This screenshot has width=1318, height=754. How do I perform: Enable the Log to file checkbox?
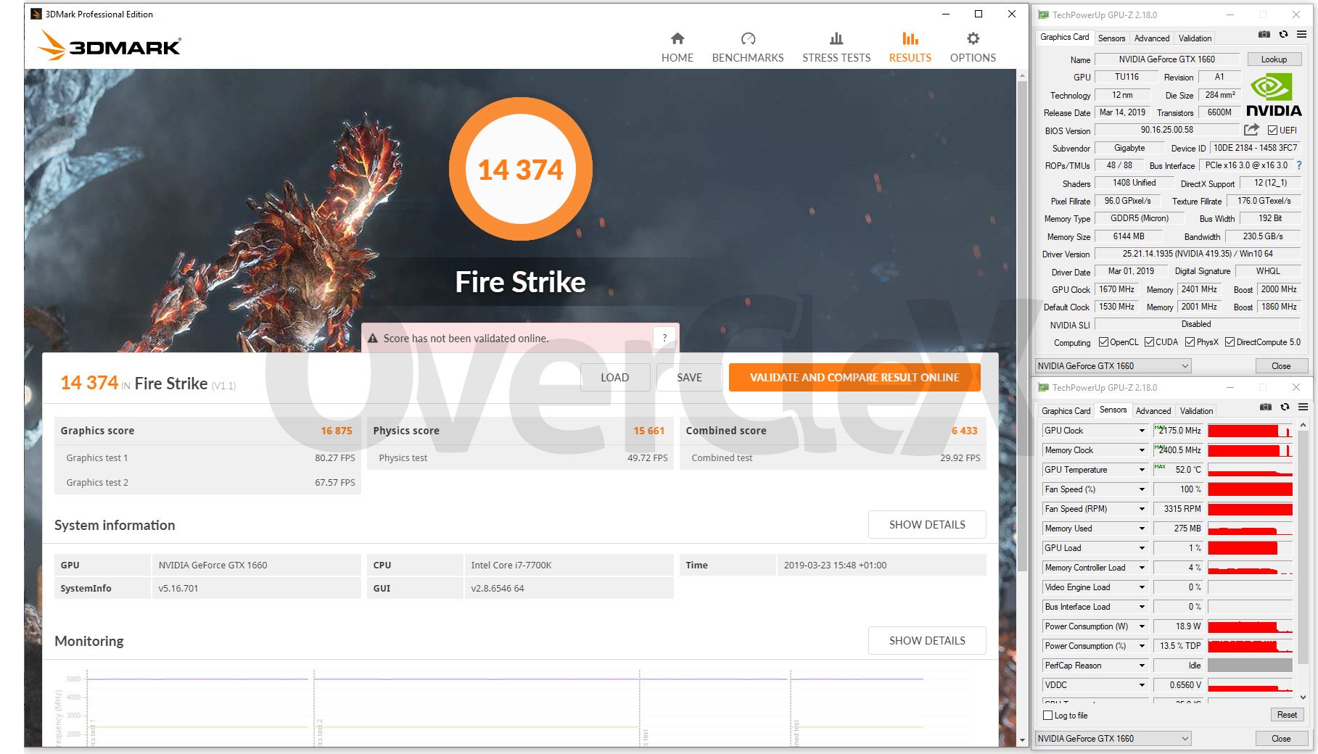point(1047,716)
